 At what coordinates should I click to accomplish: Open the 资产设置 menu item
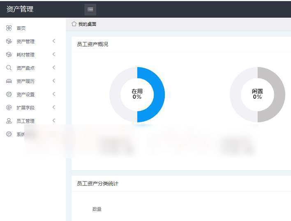(x=25, y=95)
